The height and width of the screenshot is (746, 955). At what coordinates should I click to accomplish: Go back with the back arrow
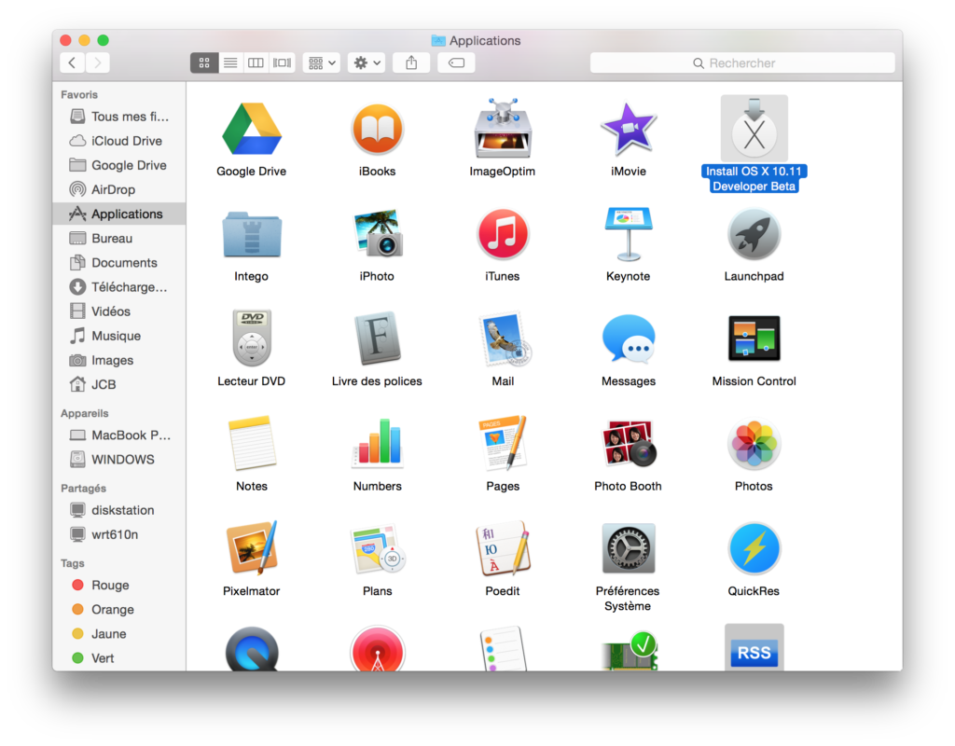72,62
